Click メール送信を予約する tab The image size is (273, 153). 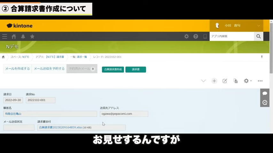(49, 69)
